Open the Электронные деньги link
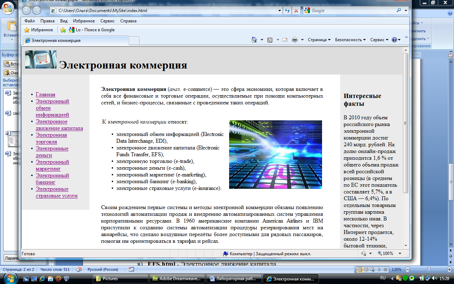Image resolution: width=454 pixels, height=284 pixels. click(x=52, y=152)
